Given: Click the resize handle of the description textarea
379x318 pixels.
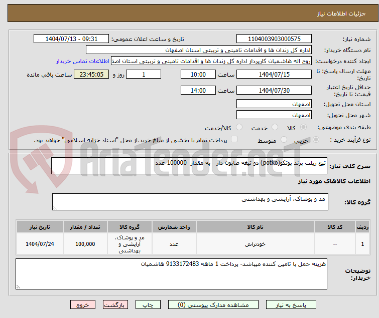Looking at the screenshot, I should (54, 172).
